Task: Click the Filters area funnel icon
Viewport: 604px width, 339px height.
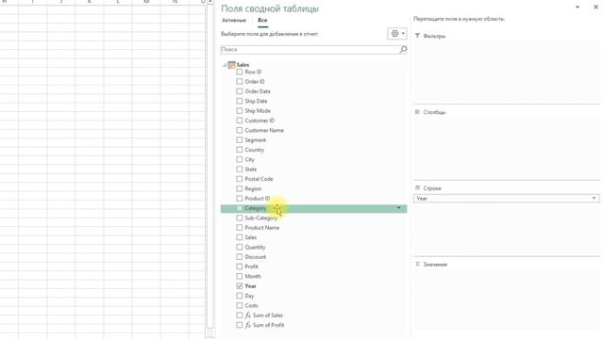Action: tap(417, 36)
